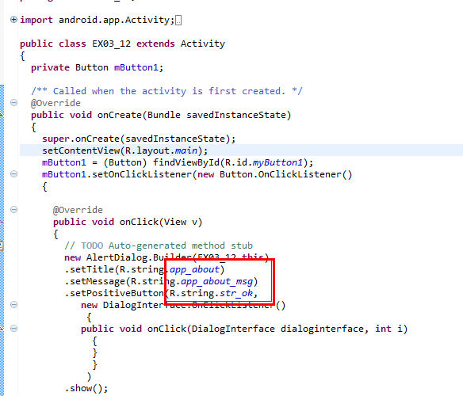Click the app_about string reference
Screen dimensions: 463x396
coord(194,269)
